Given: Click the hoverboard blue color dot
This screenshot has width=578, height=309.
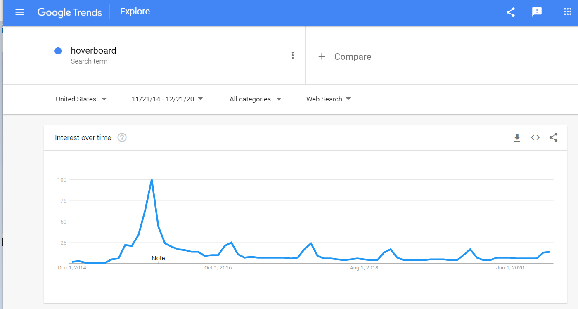Looking at the screenshot, I should (x=58, y=51).
